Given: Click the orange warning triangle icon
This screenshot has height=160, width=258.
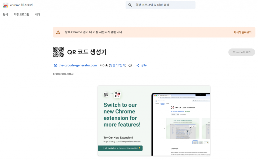Looking at the screenshot, I should tap(58, 32).
